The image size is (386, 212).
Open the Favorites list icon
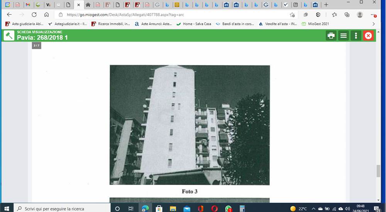coord(334,15)
